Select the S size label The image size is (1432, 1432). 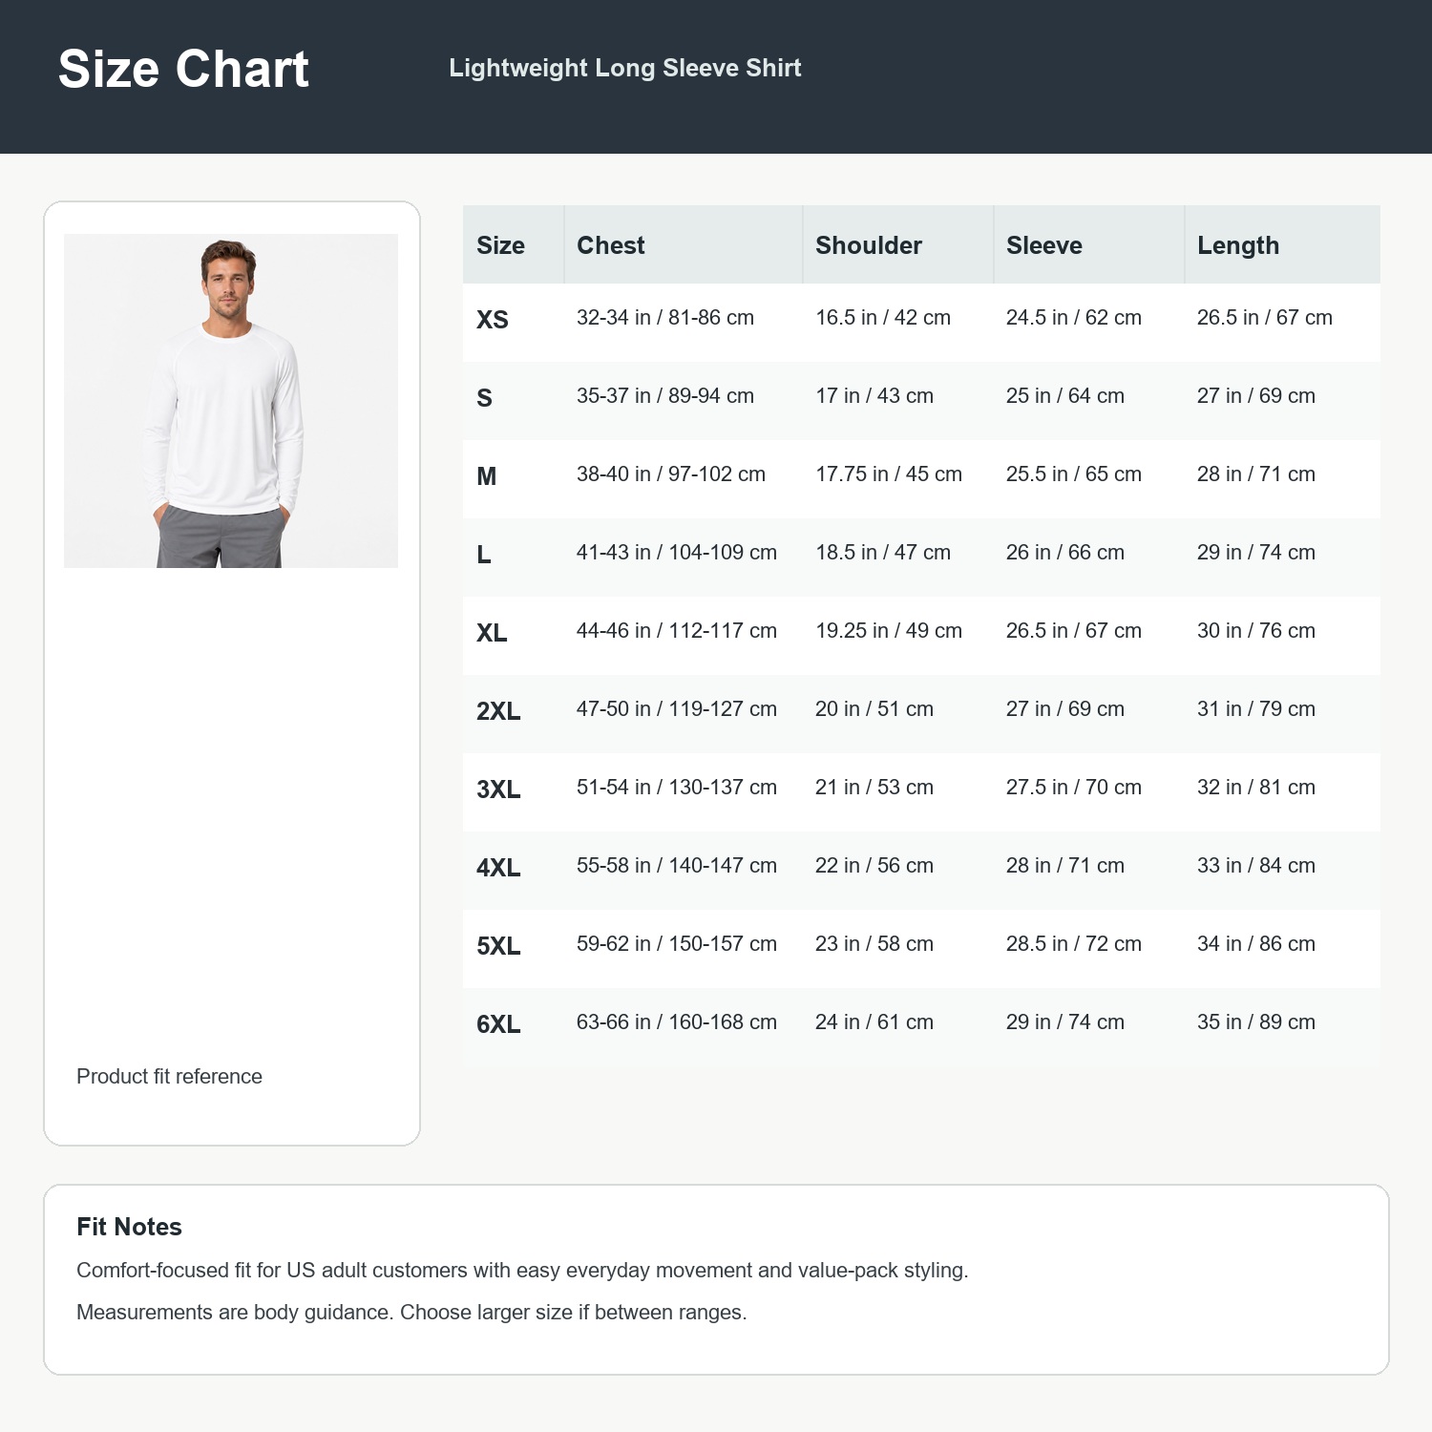(485, 398)
